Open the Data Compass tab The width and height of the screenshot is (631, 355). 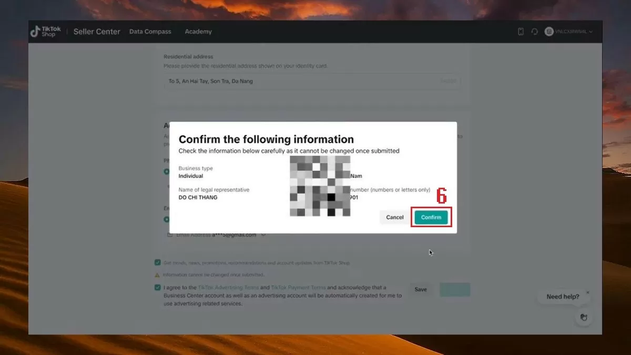pyautogui.click(x=150, y=32)
